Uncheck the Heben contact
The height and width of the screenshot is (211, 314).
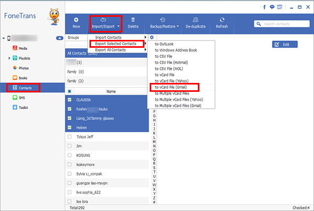70,128
